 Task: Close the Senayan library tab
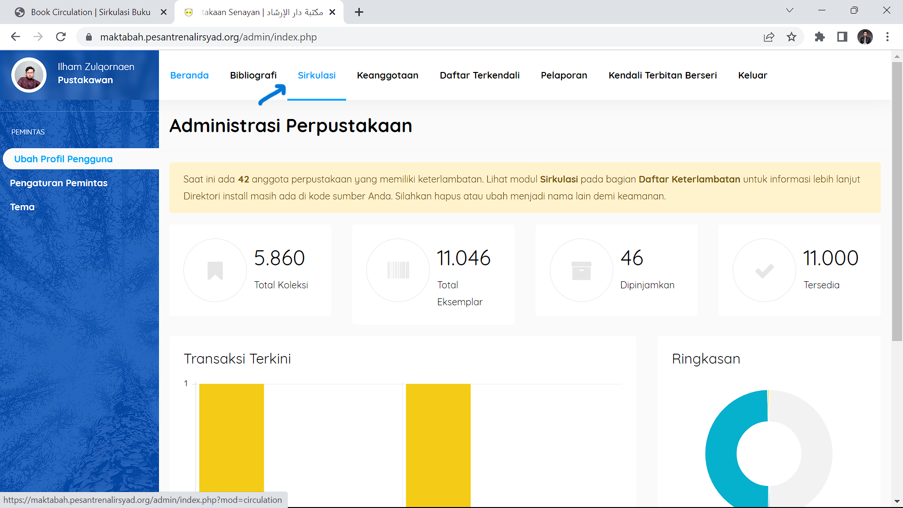tap(333, 12)
